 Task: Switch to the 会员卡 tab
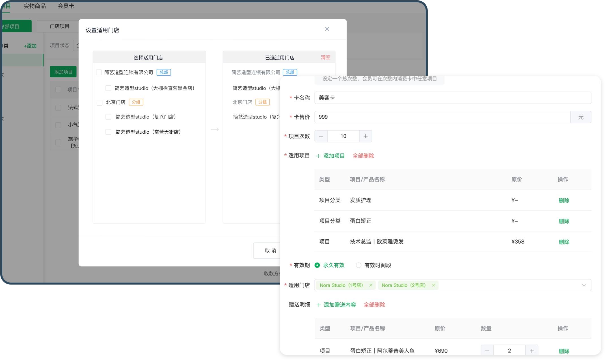(66, 6)
